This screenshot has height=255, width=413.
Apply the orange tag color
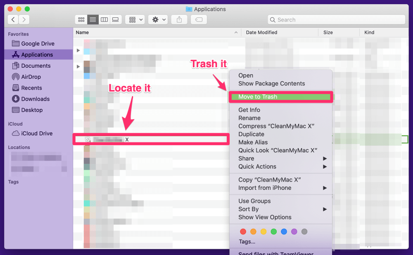pos(253,231)
